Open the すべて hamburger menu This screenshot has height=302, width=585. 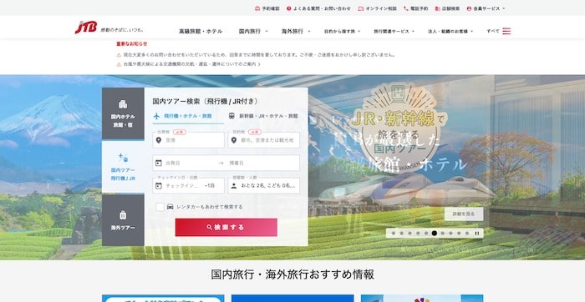(498, 31)
